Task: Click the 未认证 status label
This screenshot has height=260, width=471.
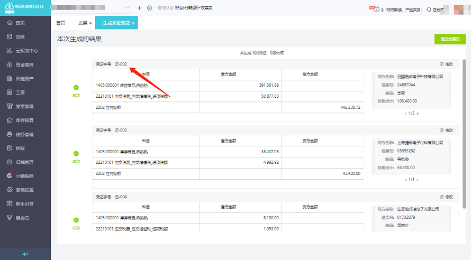Action: (166, 8)
